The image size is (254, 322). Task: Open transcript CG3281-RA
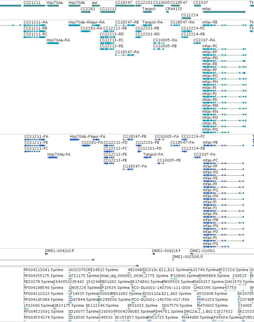[85, 31]
